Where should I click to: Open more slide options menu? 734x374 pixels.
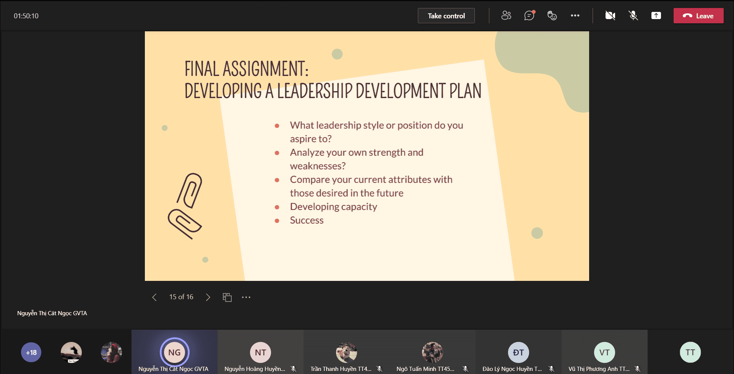(x=246, y=297)
